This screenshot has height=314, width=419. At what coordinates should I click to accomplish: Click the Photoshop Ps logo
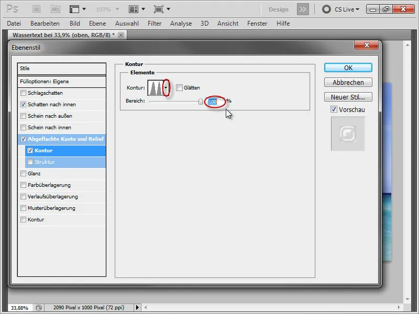pos(12,9)
